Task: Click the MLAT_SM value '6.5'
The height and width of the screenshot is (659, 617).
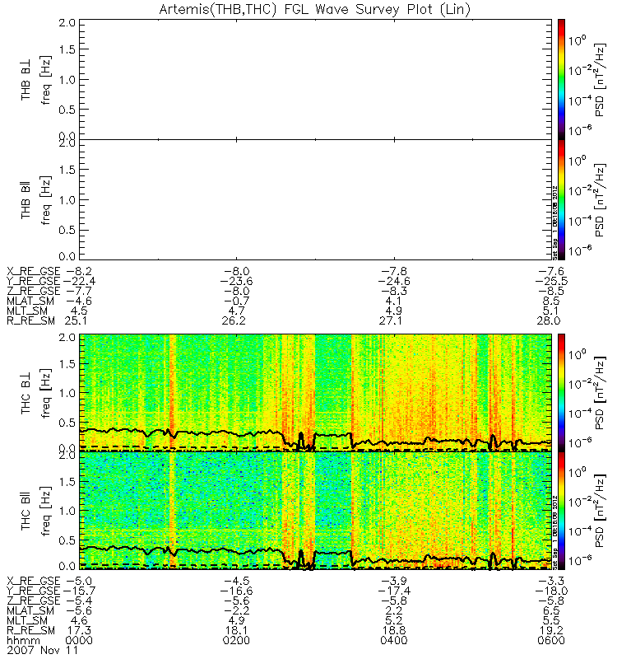Action: pos(551,610)
